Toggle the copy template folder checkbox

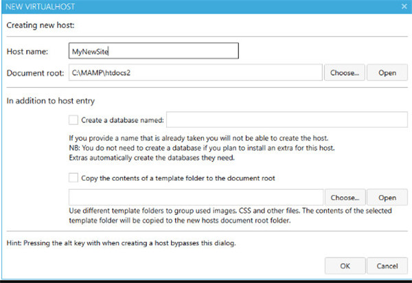tap(73, 178)
